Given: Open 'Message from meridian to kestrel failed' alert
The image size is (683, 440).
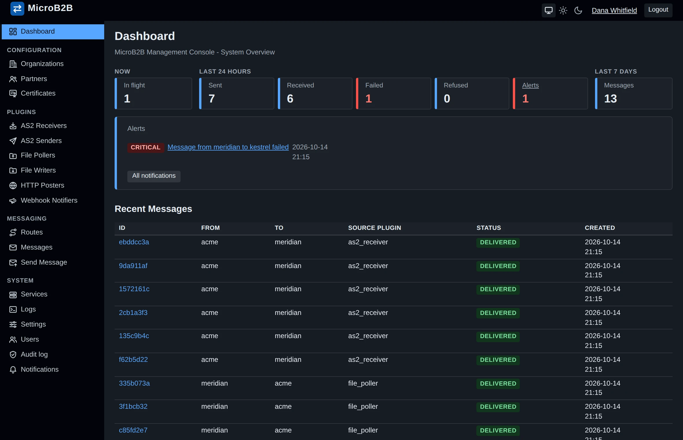Looking at the screenshot, I should [228, 147].
